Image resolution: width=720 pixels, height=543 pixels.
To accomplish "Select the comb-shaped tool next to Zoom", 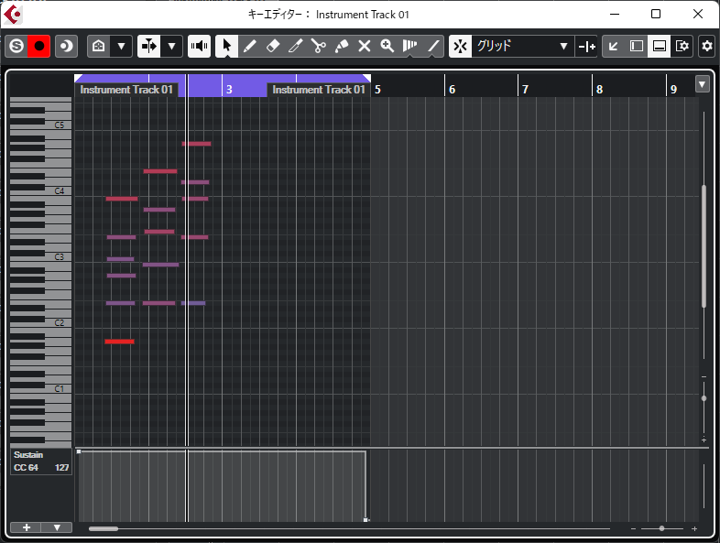I will [409, 46].
